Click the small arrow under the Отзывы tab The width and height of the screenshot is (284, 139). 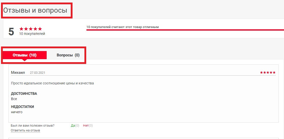tap(25, 60)
